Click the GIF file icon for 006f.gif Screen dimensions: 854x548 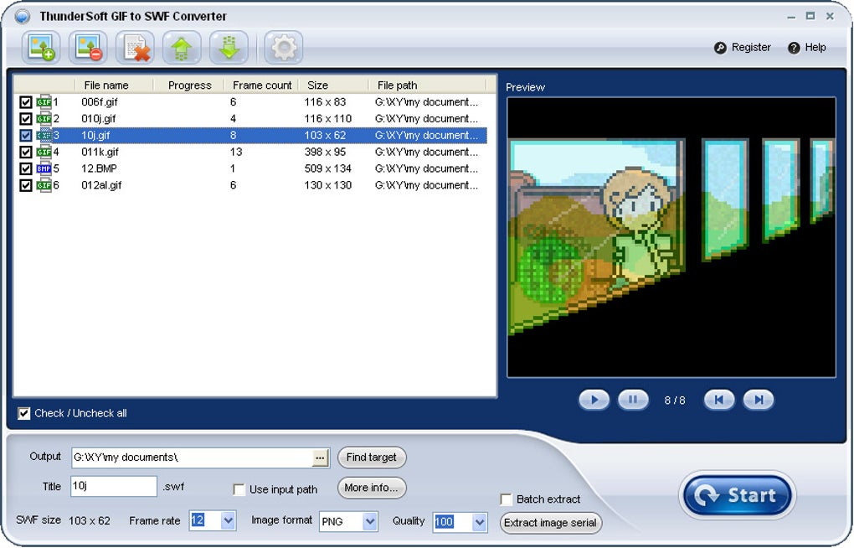click(x=44, y=102)
